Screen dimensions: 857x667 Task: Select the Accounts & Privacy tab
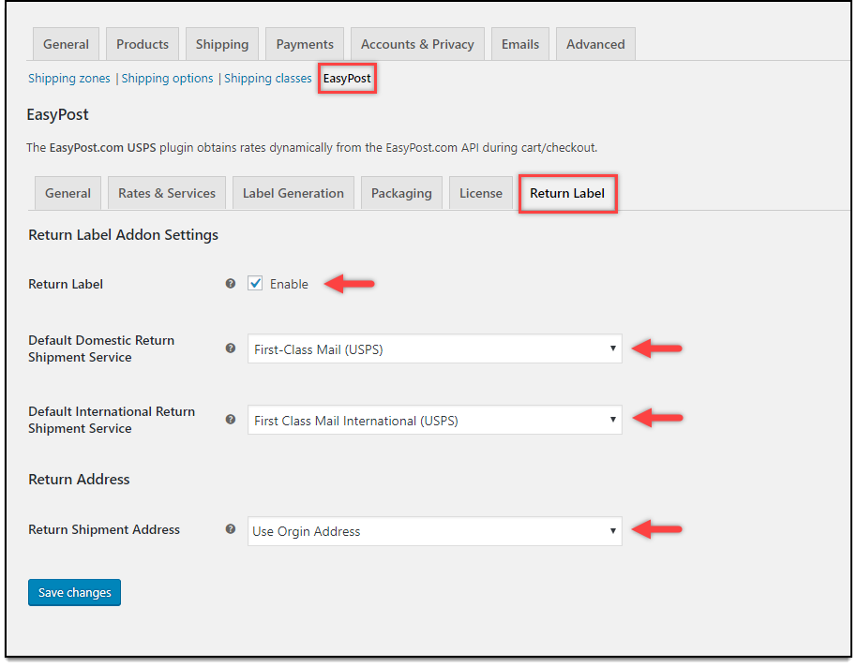click(x=417, y=44)
